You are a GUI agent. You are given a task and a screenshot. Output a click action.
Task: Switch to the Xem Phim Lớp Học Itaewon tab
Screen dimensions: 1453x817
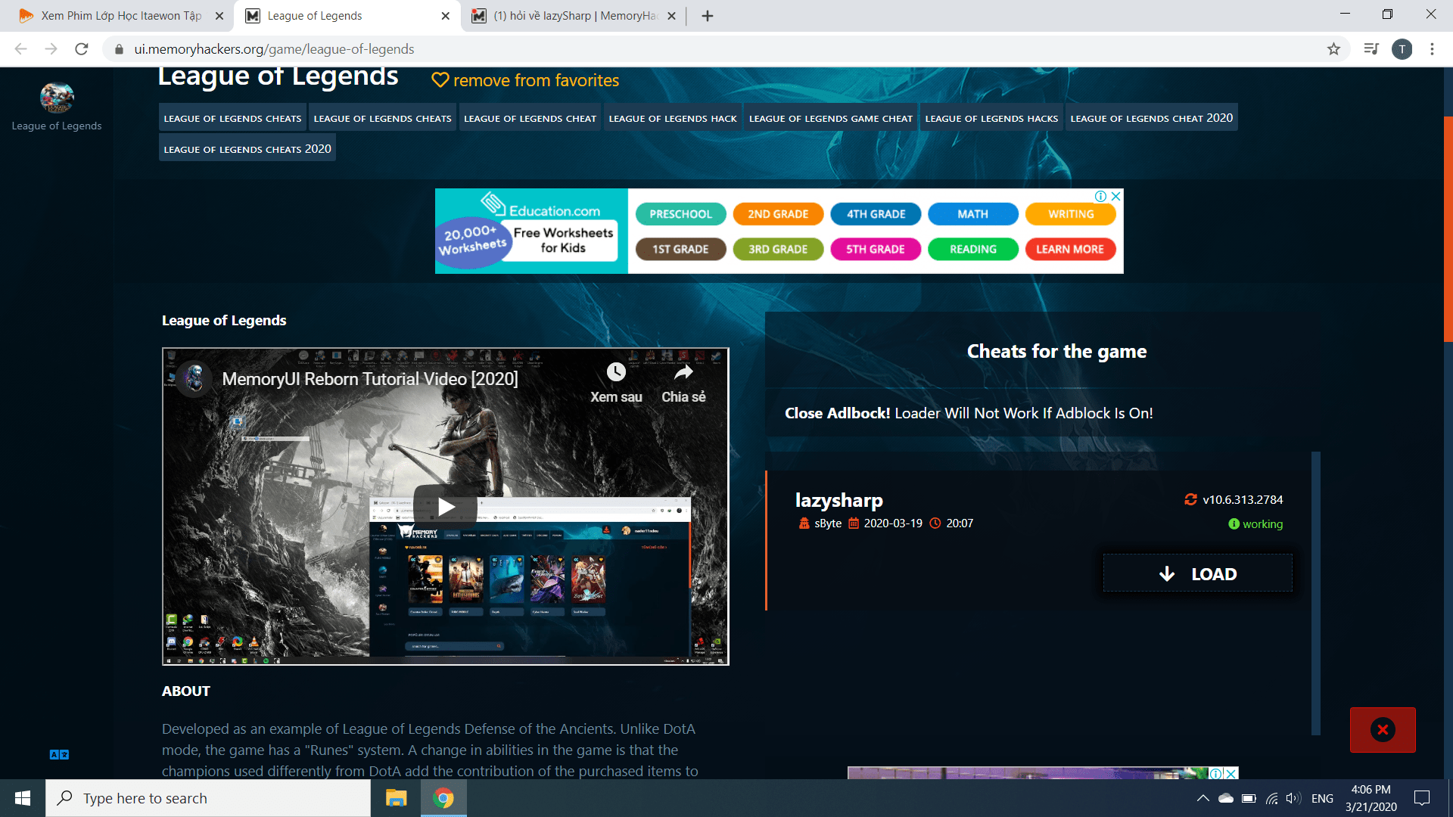[121, 16]
